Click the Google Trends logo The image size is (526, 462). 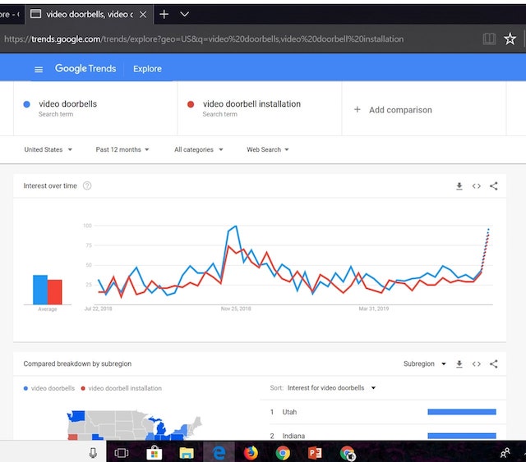[85, 68]
